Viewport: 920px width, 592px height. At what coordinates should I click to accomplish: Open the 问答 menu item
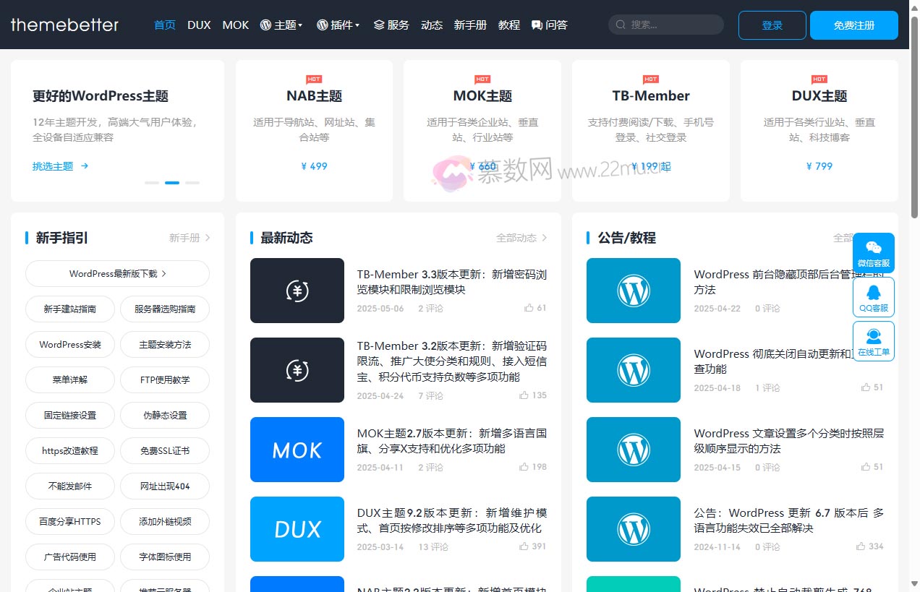click(549, 25)
